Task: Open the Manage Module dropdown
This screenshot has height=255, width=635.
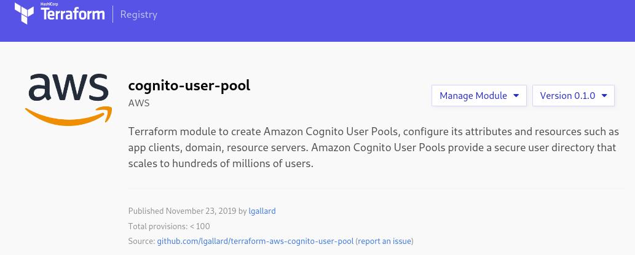Action: pos(479,95)
